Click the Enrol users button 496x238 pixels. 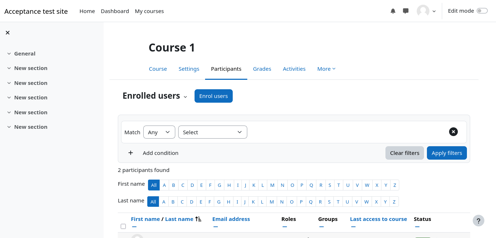[213, 96]
